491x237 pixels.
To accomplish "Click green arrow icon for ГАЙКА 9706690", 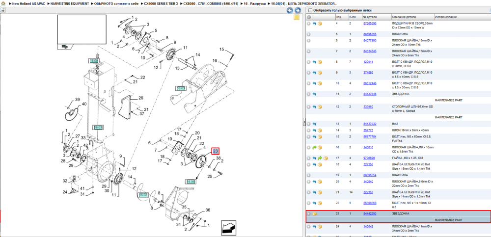I will pyautogui.click(x=320, y=158).
